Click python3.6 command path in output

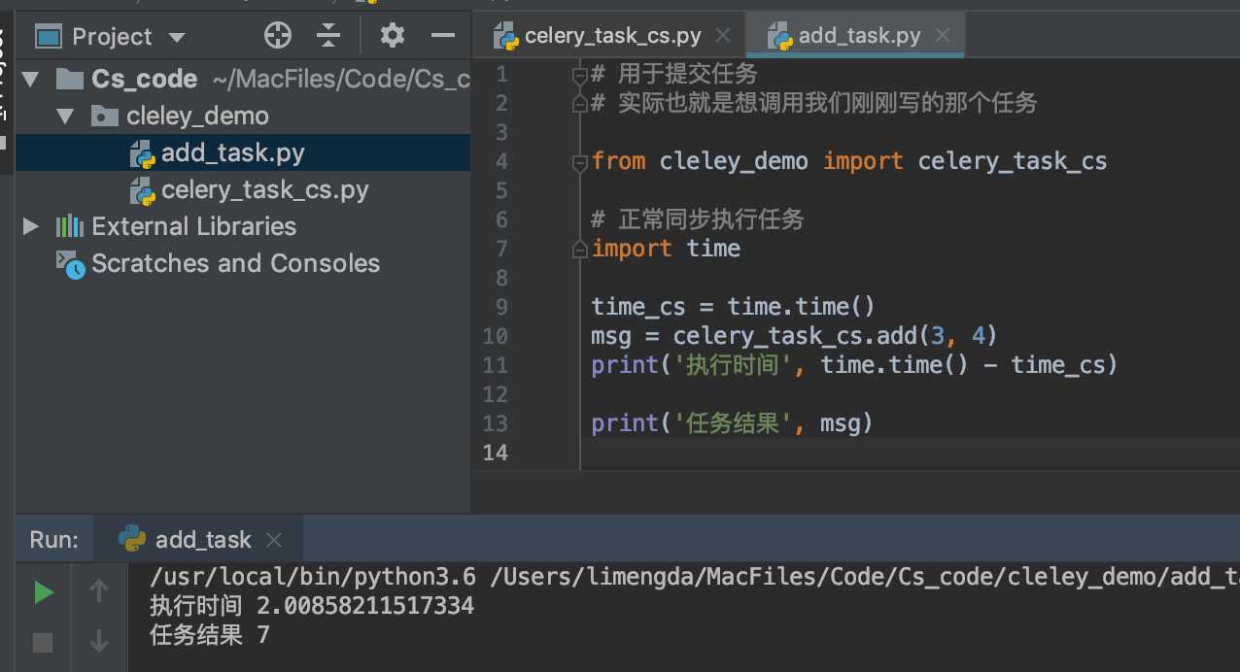(x=313, y=577)
